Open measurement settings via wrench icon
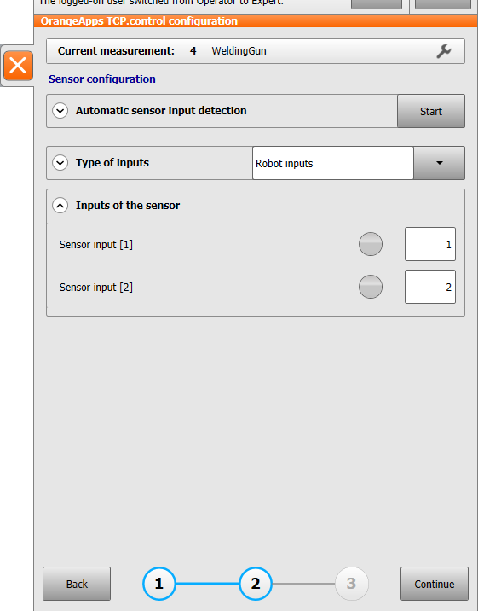This screenshot has width=478, height=611. pyautogui.click(x=444, y=51)
